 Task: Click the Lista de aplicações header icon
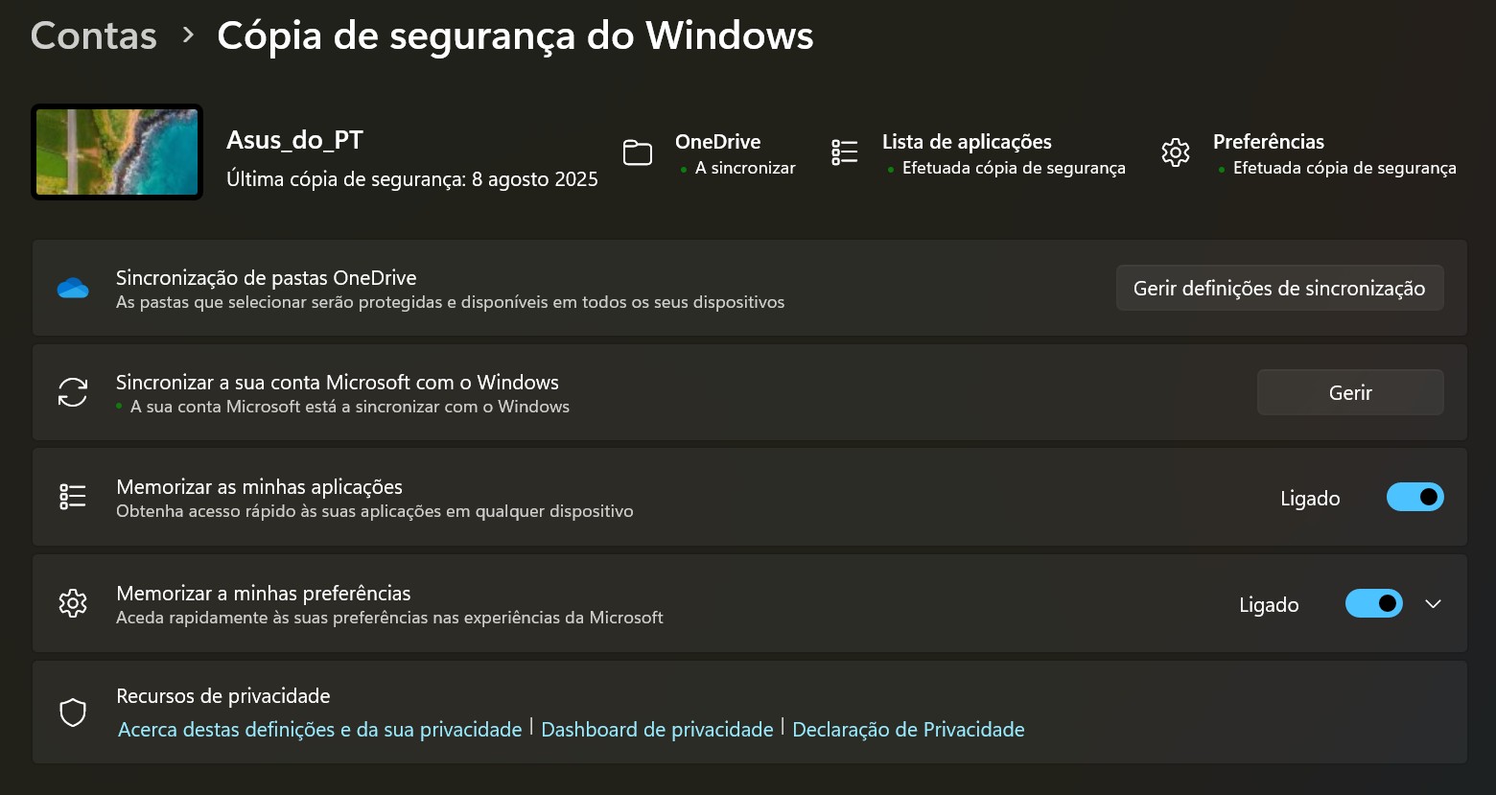click(x=844, y=152)
